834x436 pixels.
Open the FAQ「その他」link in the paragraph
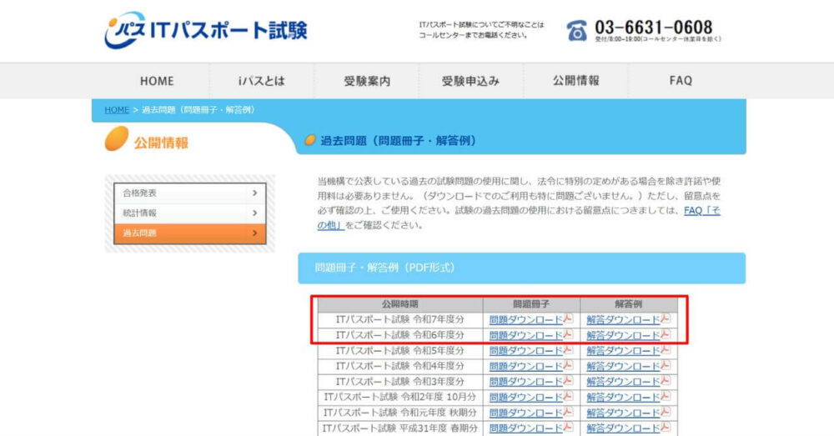[x=701, y=211]
